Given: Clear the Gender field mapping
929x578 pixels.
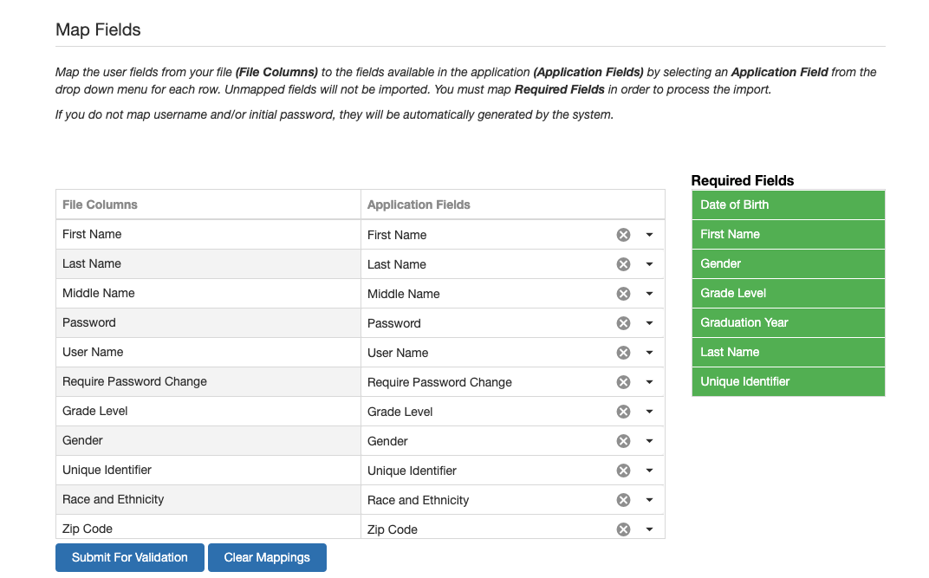Looking at the screenshot, I should pyautogui.click(x=623, y=441).
